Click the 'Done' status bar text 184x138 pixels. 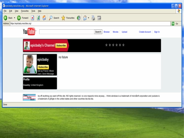pyautogui.click(x=5, y=105)
